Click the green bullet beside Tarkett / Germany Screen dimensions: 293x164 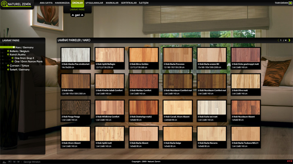pyautogui.click(x=8, y=70)
